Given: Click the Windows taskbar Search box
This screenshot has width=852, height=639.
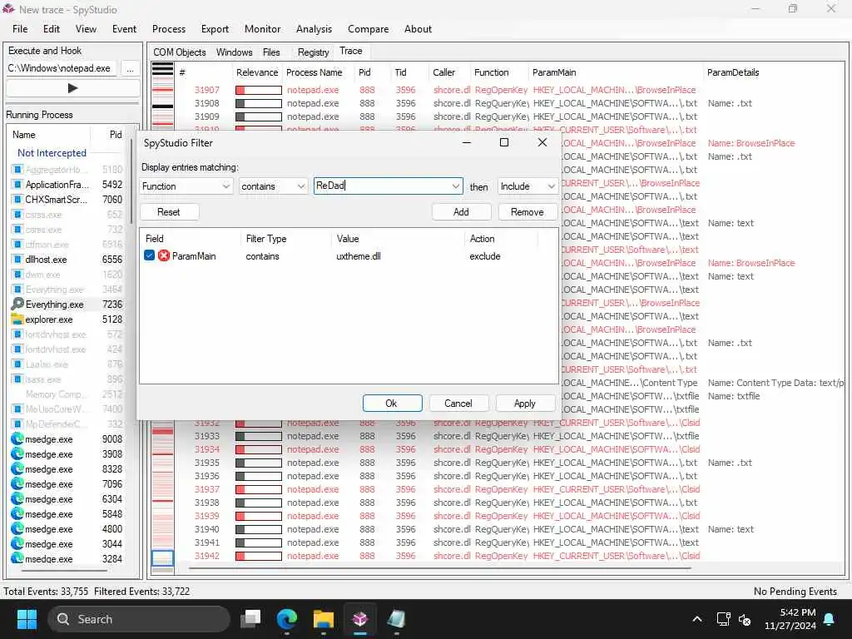Looking at the screenshot, I should (x=139, y=619).
